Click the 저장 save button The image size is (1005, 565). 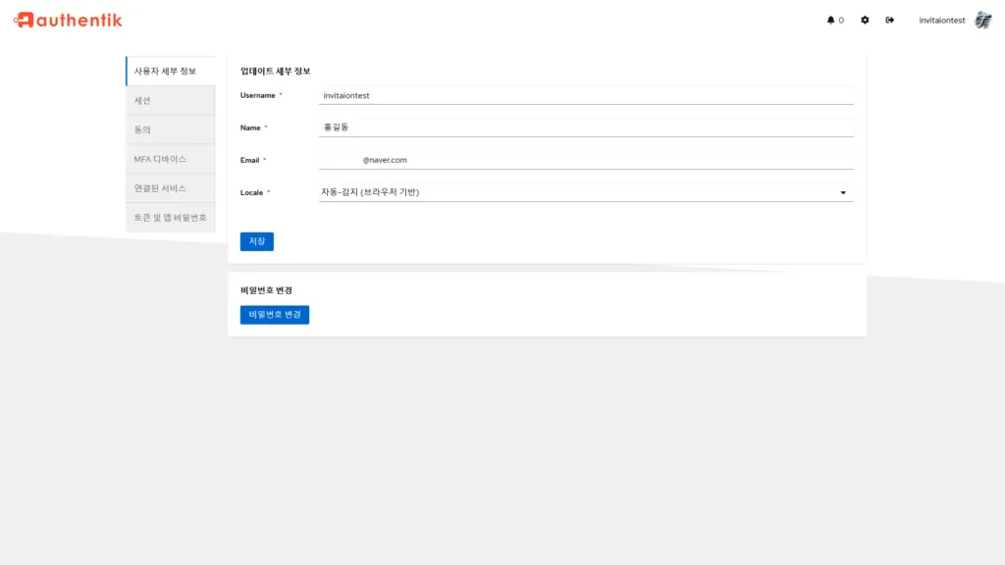[256, 241]
